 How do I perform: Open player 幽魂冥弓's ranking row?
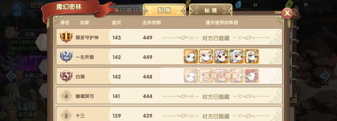(x=169, y=96)
